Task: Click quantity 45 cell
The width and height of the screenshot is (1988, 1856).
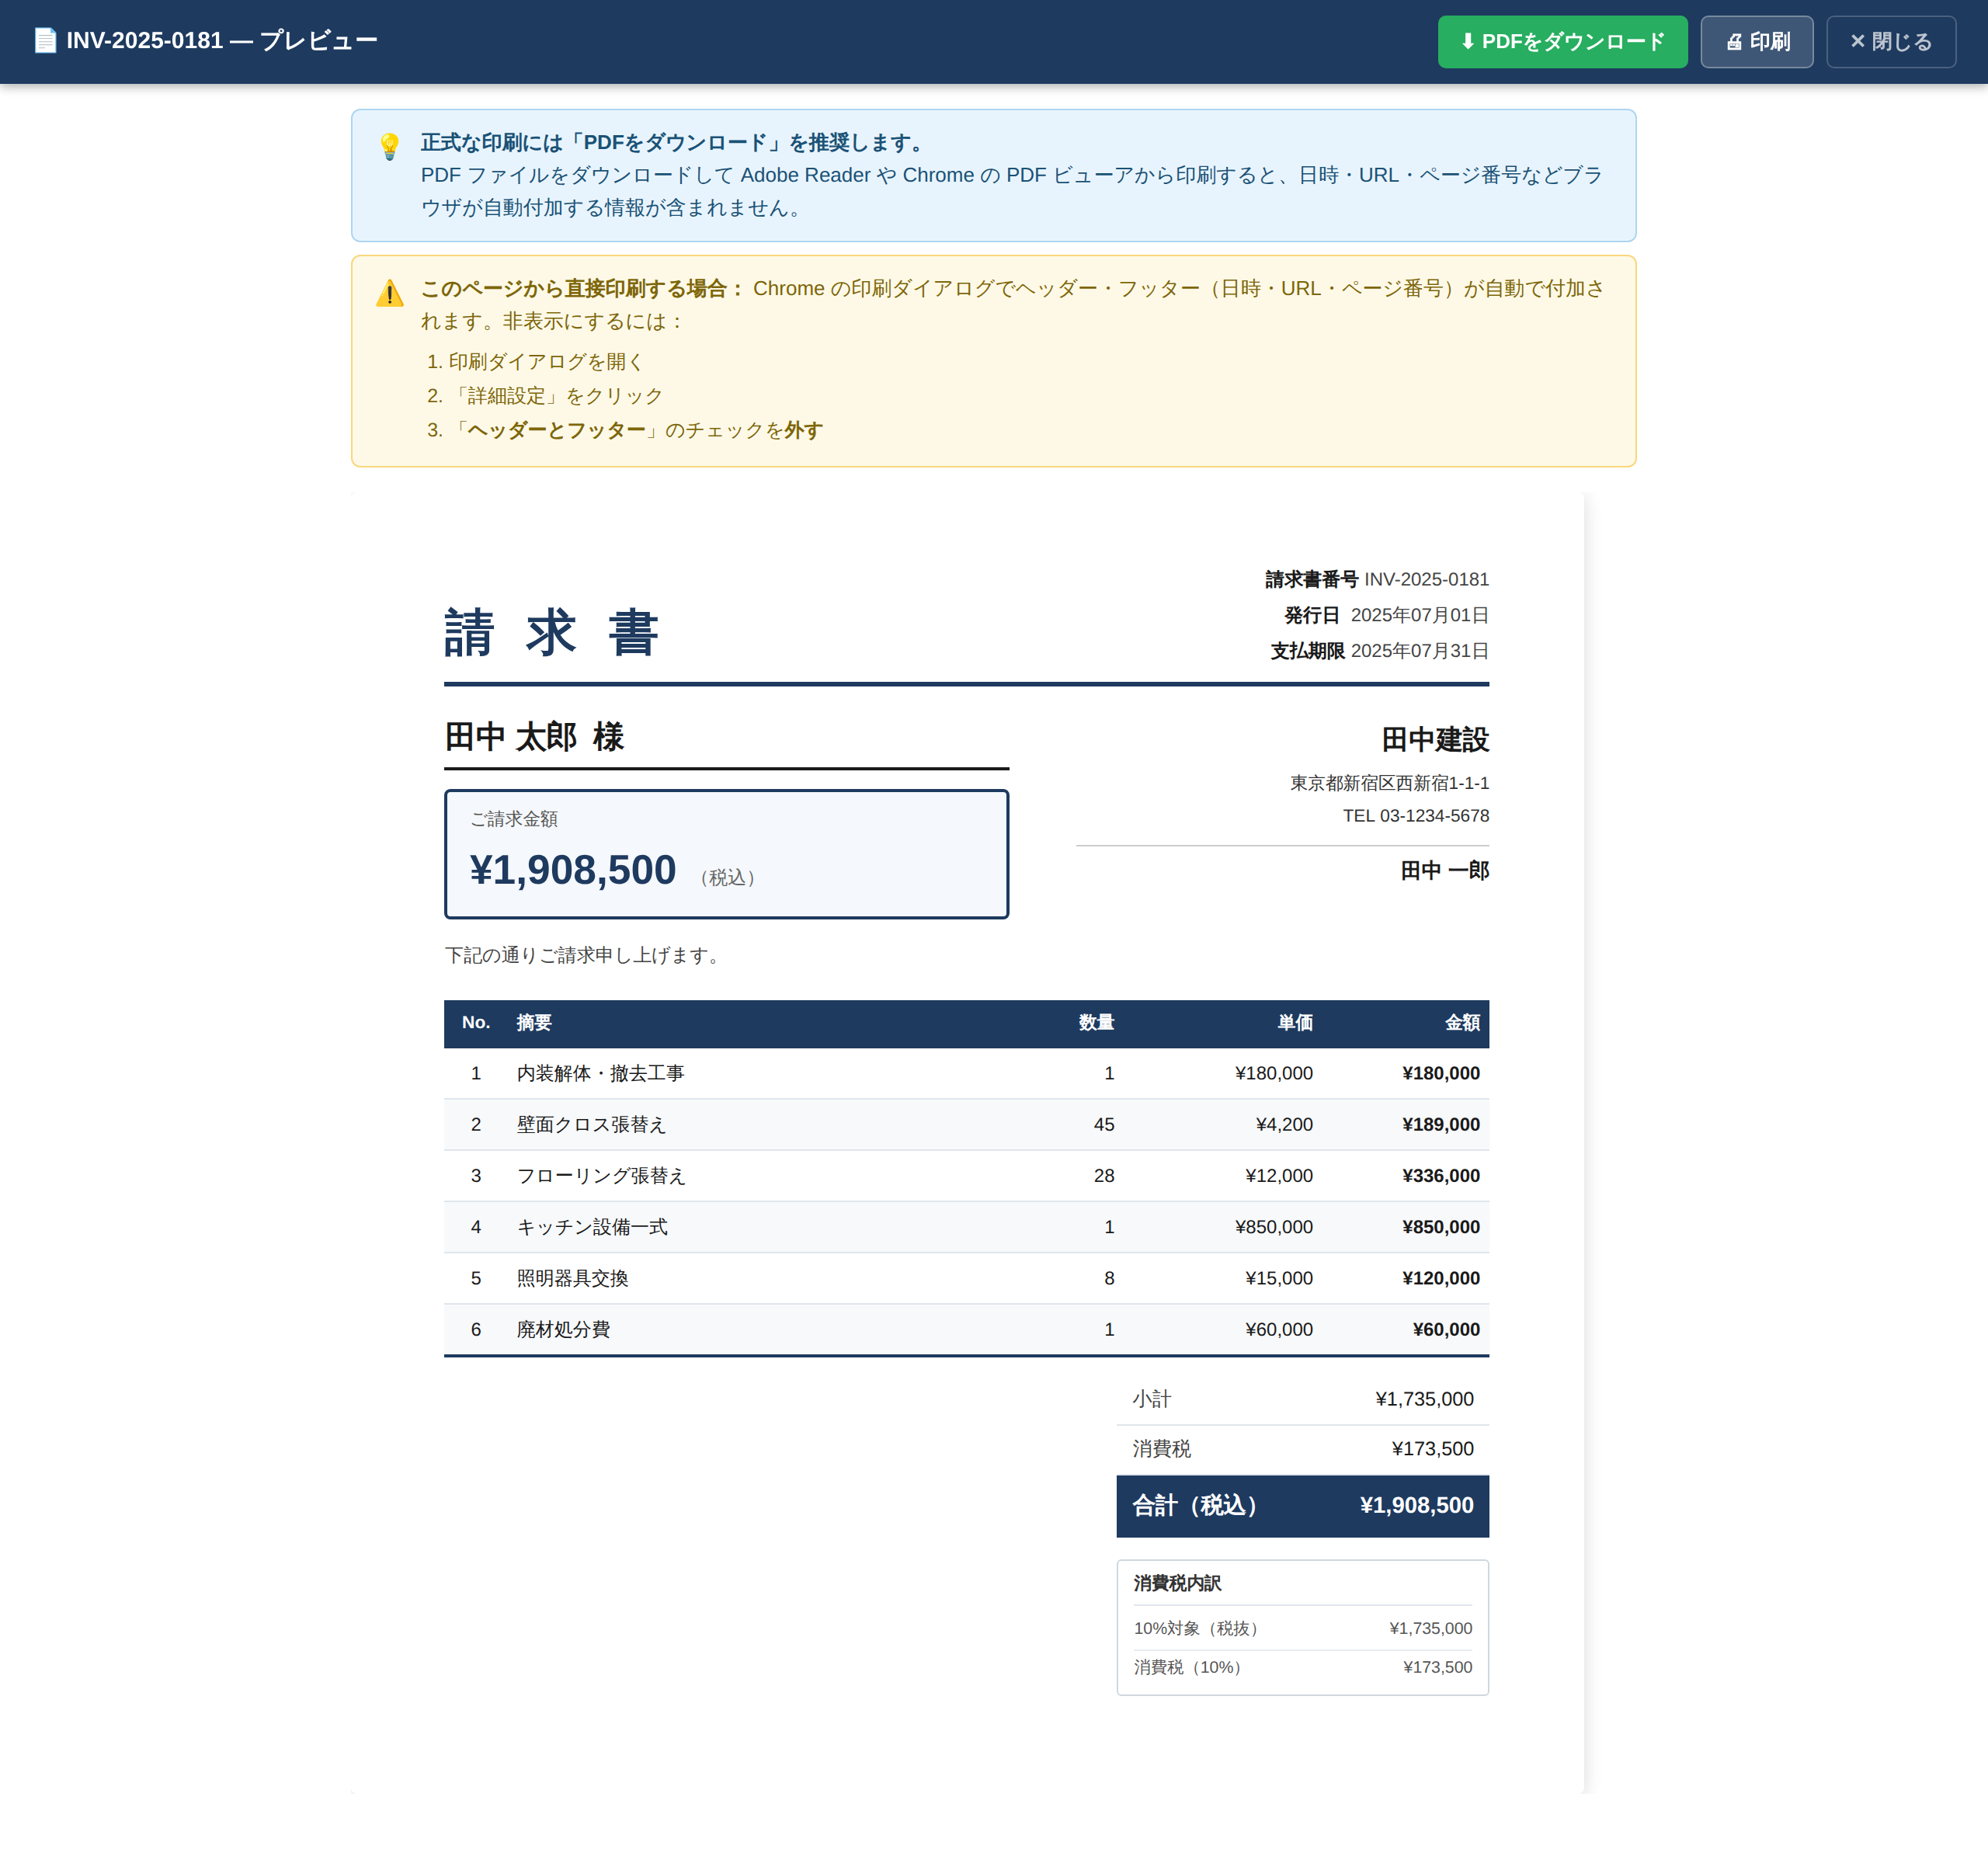Action: (1104, 1125)
